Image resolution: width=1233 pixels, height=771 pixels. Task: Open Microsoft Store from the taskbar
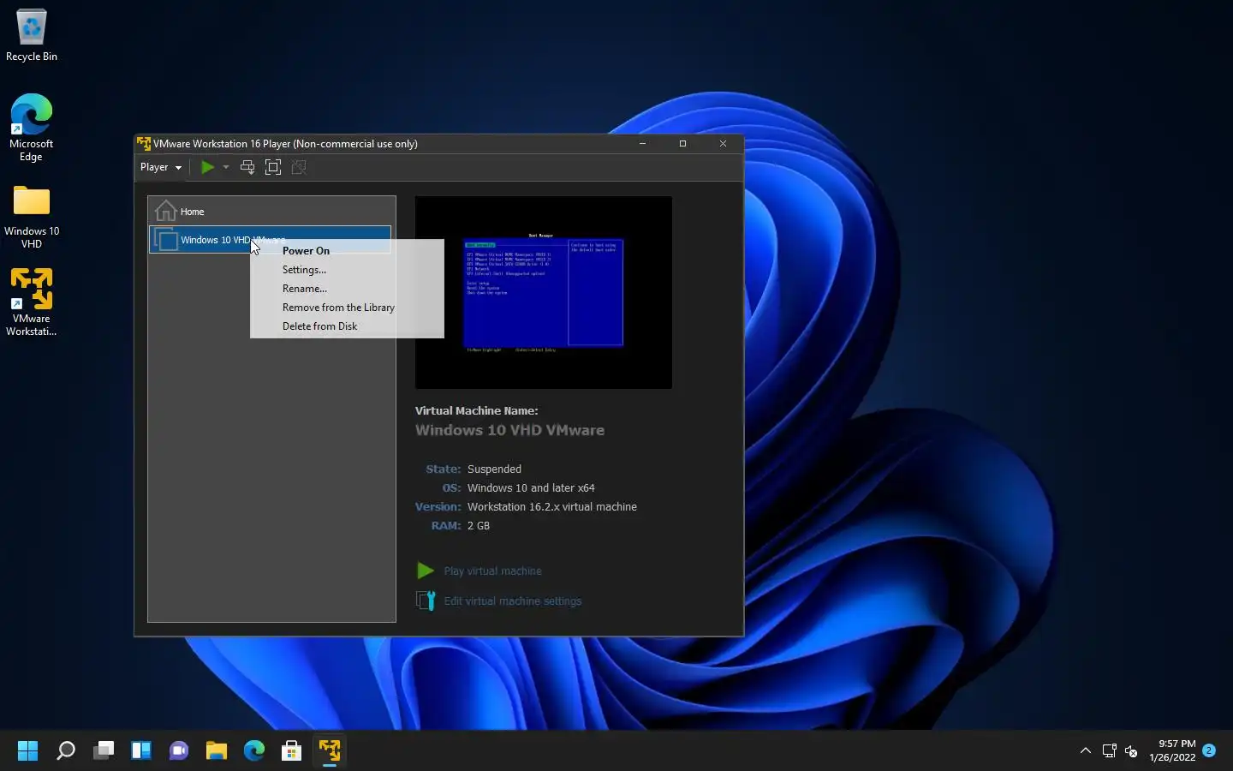(x=292, y=751)
